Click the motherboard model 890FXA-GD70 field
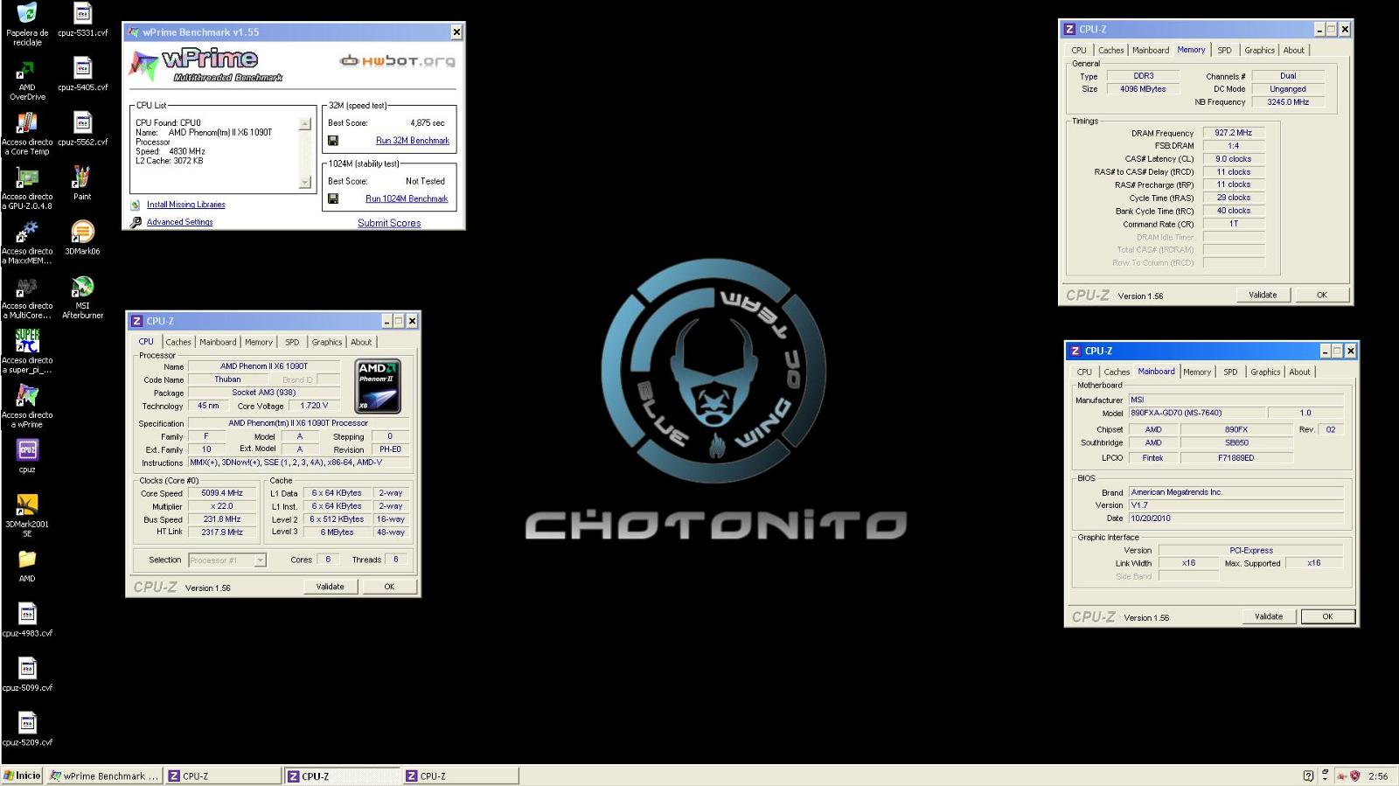Screen dimensions: 1399x786 coord(1196,414)
